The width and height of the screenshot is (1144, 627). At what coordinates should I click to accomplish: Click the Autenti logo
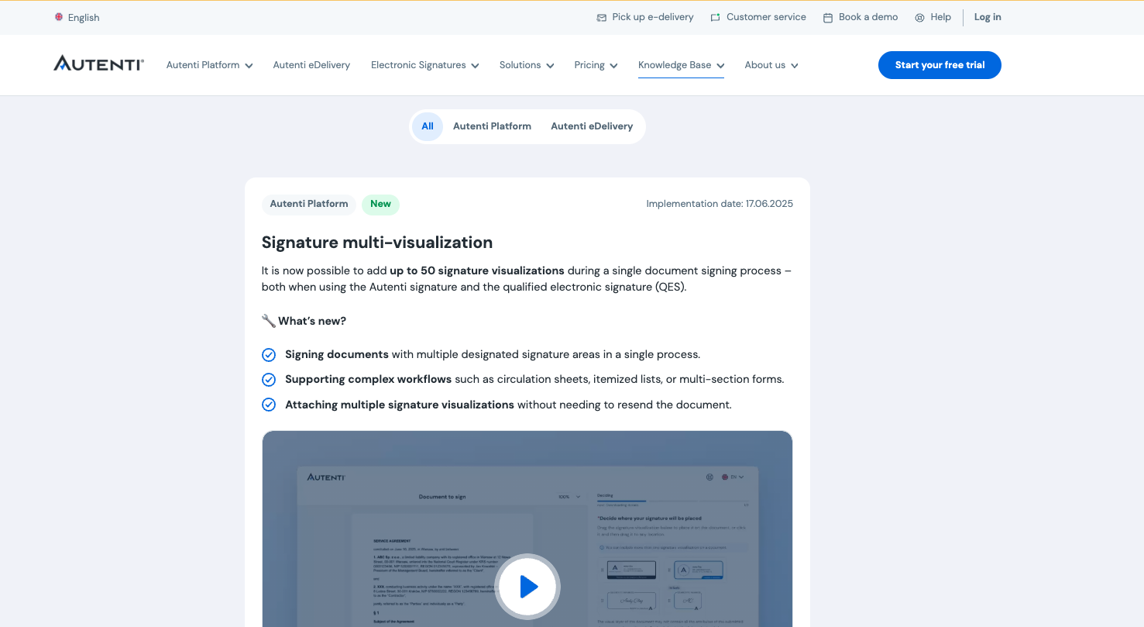tap(98, 64)
